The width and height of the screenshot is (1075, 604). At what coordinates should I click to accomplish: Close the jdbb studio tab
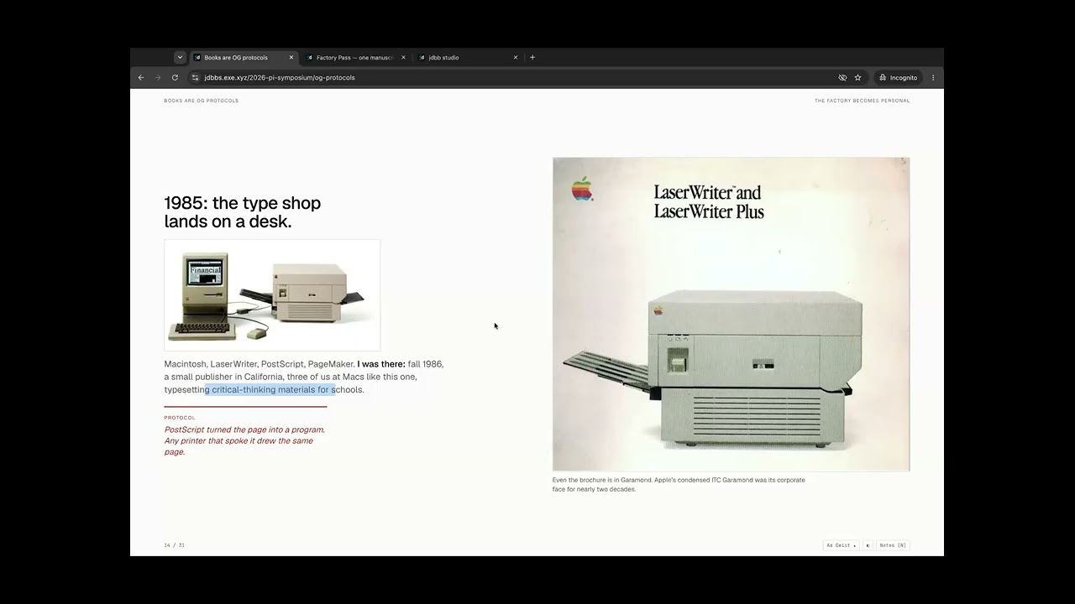coord(516,57)
